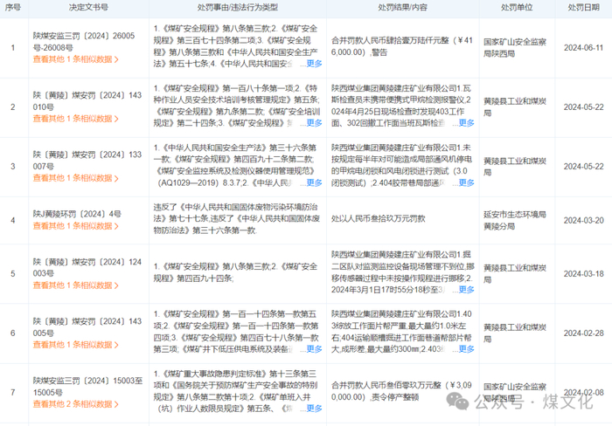Select penalty result 处以人民币叁拾玖万元罚款
The width and height of the screenshot is (612, 426).
pos(379,218)
